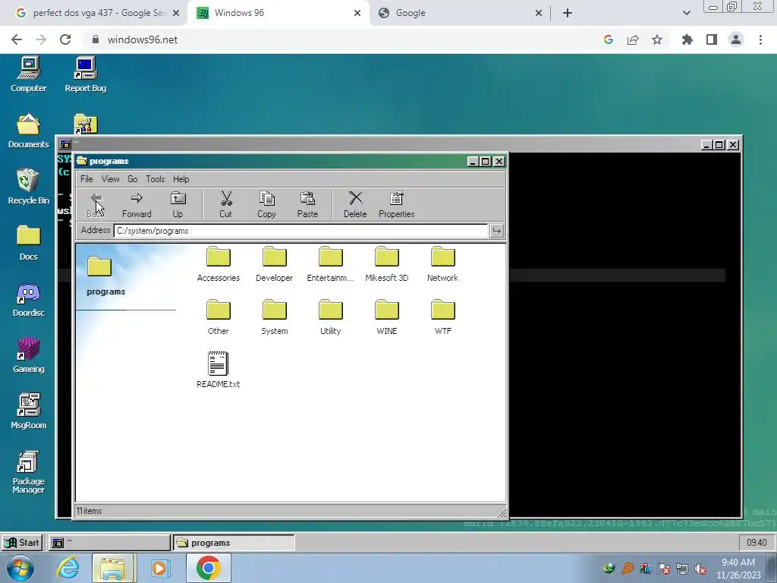Open the Network folder
This screenshot has width=777, height=583.
[x=442, y=264]
